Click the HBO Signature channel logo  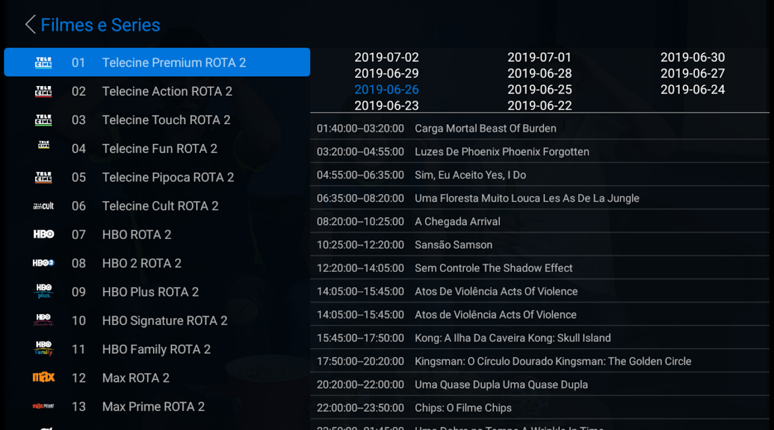pos(44,320)
